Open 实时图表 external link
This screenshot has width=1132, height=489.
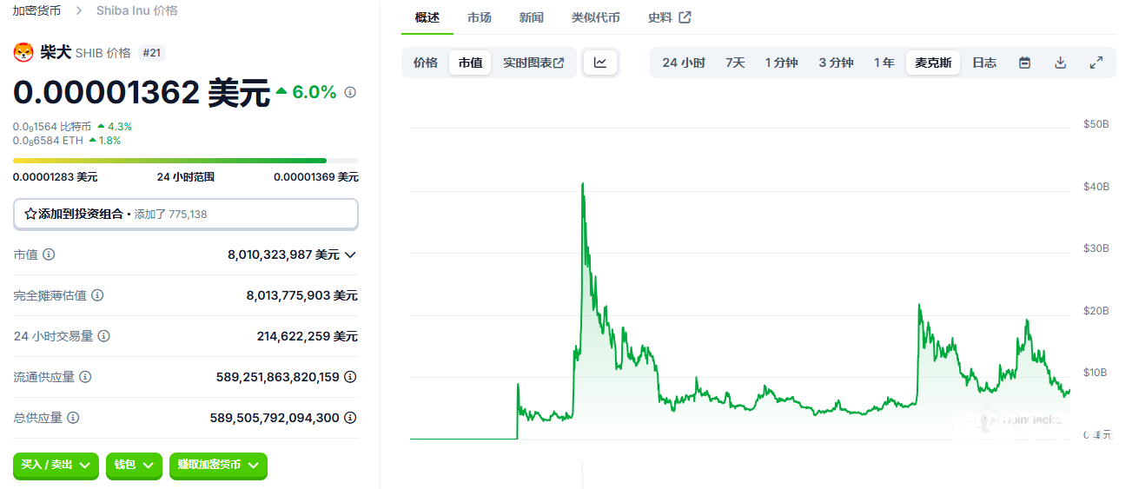533,63
